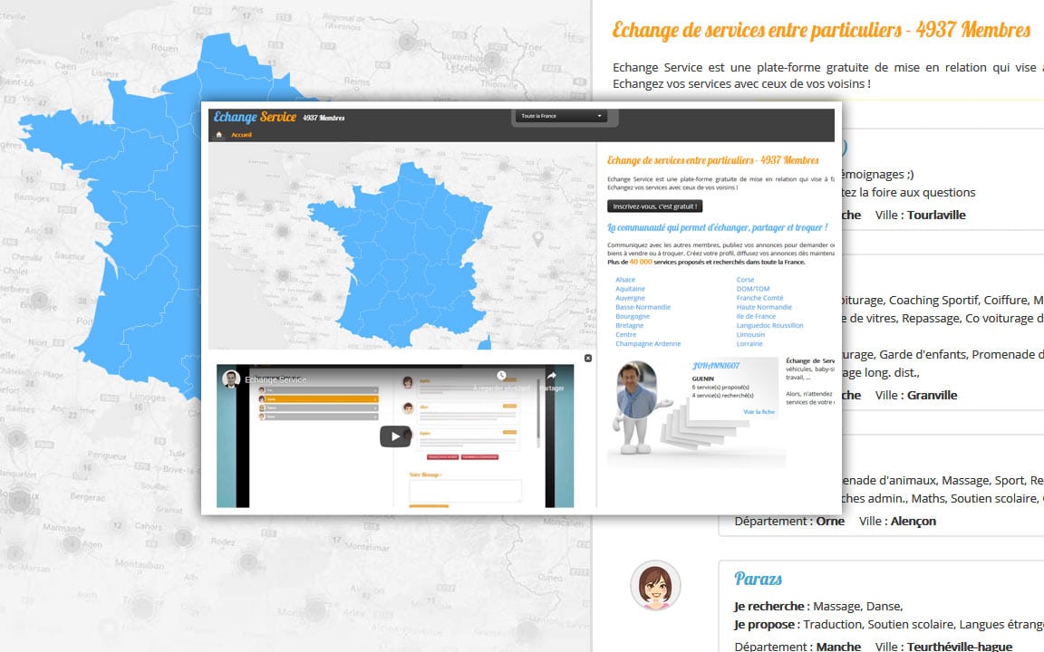The width and height of the screenshot is (1044, 652).
Task: Click the grey map pin in popup map
Action: point(538,238)
